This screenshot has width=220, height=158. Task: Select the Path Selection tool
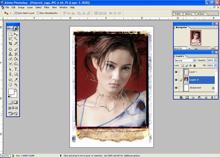click(10, 69)
